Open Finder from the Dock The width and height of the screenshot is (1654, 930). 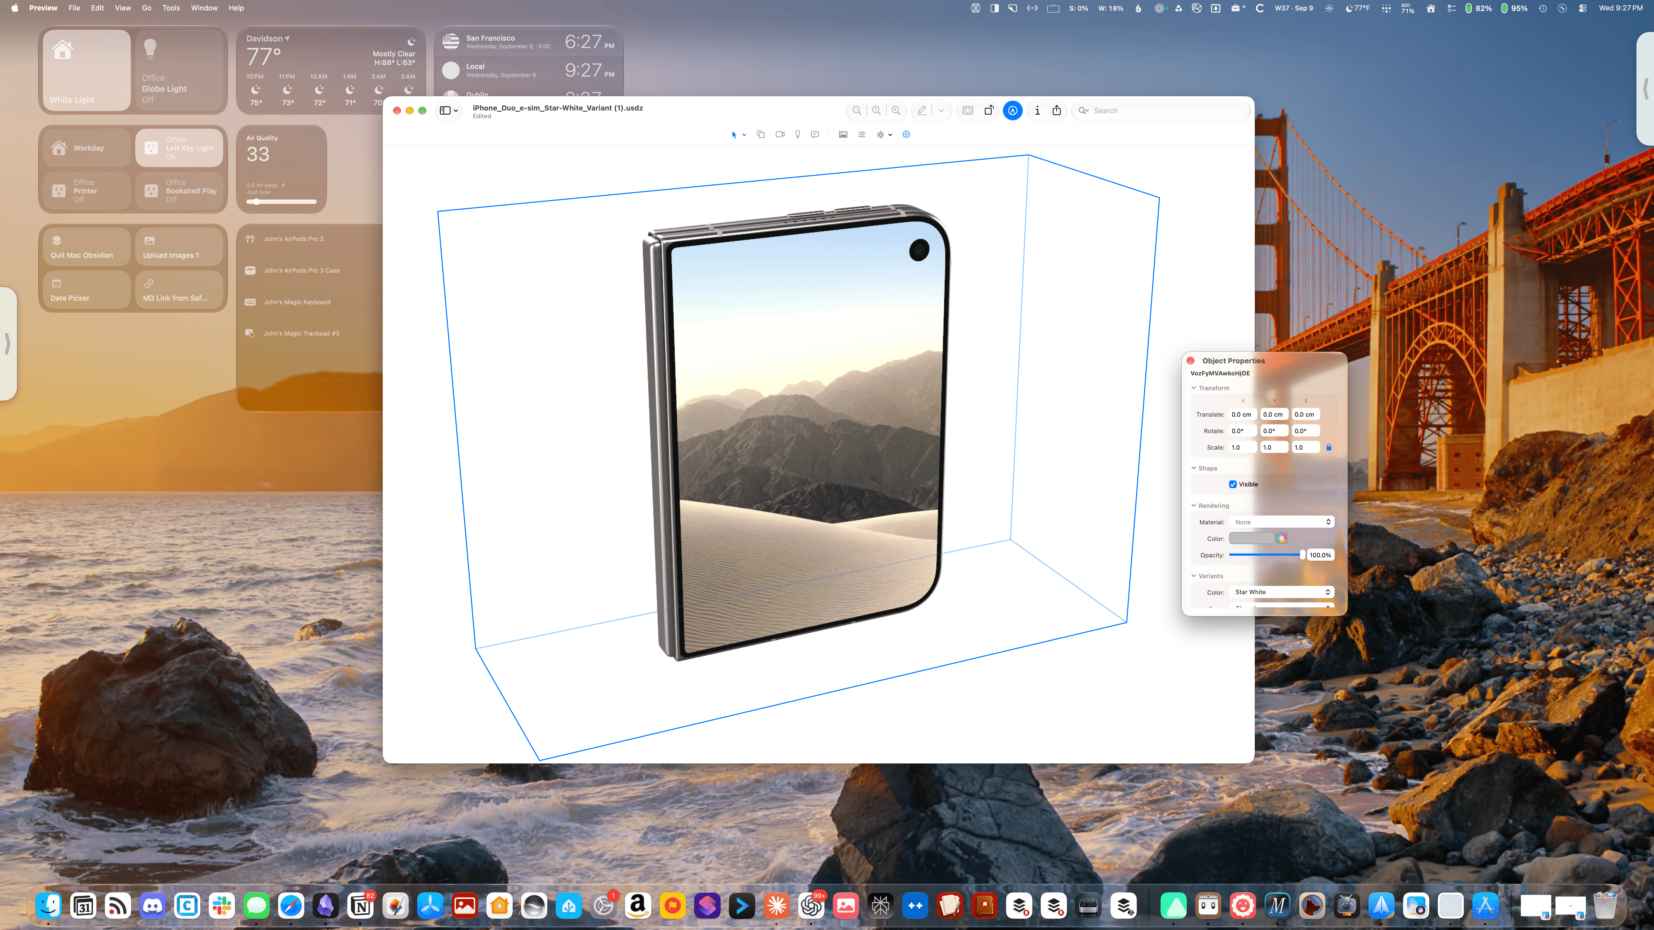(49, 906)
